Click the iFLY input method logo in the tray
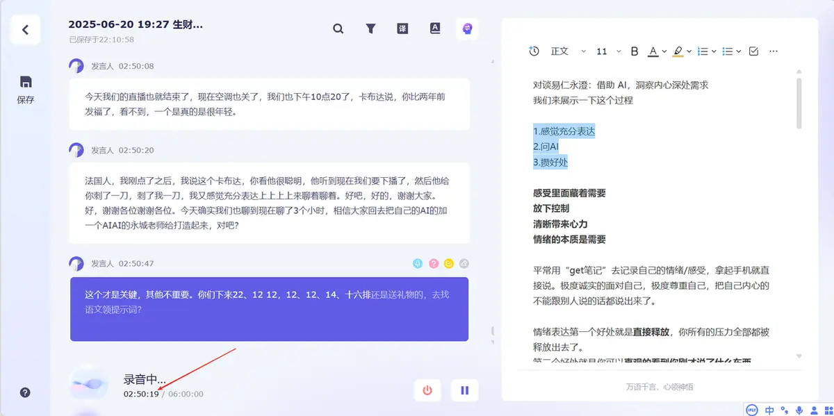This screenshot has width=834, height=416. point(753,410)
